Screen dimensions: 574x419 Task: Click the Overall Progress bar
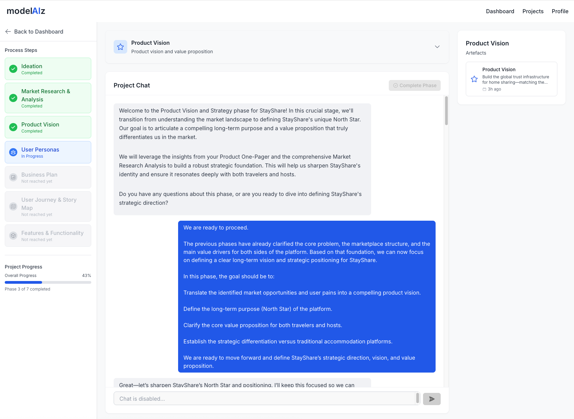coord(47,282)
